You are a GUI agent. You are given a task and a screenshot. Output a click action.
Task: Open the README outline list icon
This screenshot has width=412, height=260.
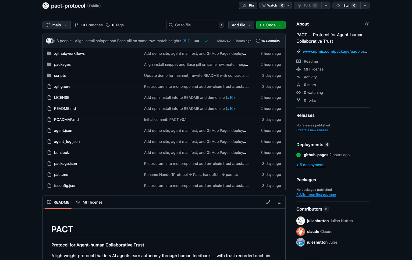pos(279,202)
